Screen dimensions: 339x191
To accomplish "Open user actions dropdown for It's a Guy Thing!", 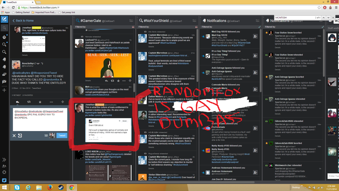I will pyautogui.click(x=255, y=56).
